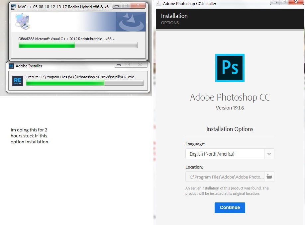The image size is (305, 225).
Task: Click the RePack RE logo in Adobe Installer
Action: [18, 81]
